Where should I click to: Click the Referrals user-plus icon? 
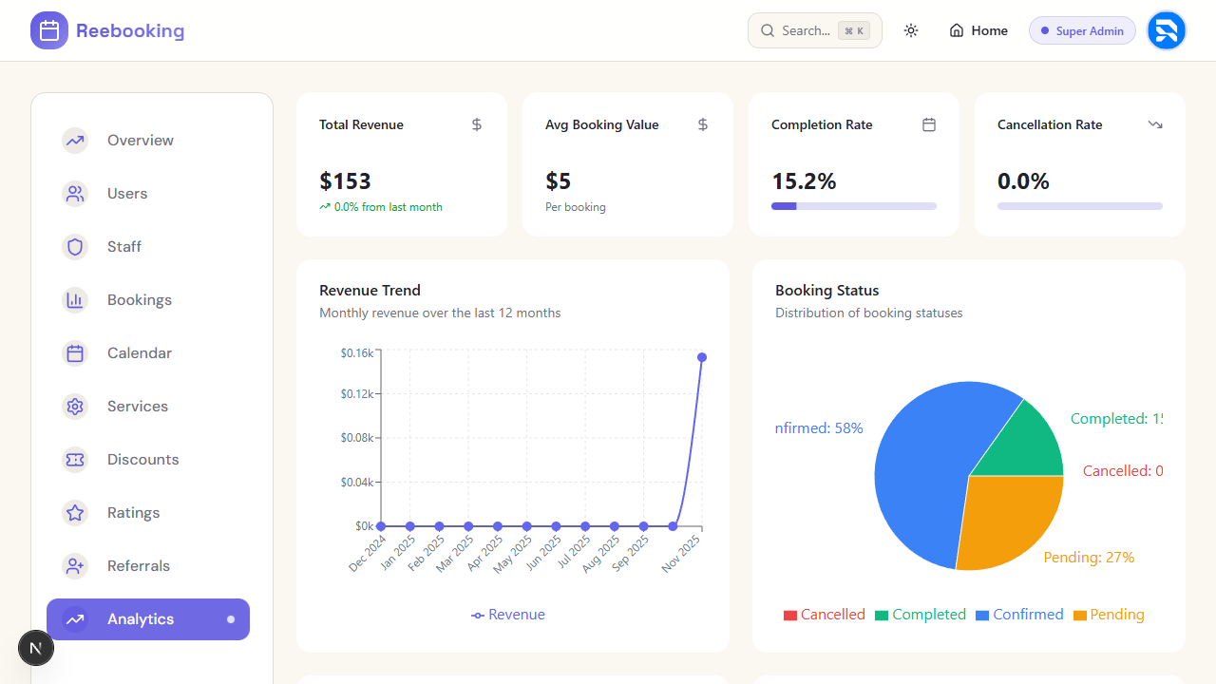click(75, 566)
